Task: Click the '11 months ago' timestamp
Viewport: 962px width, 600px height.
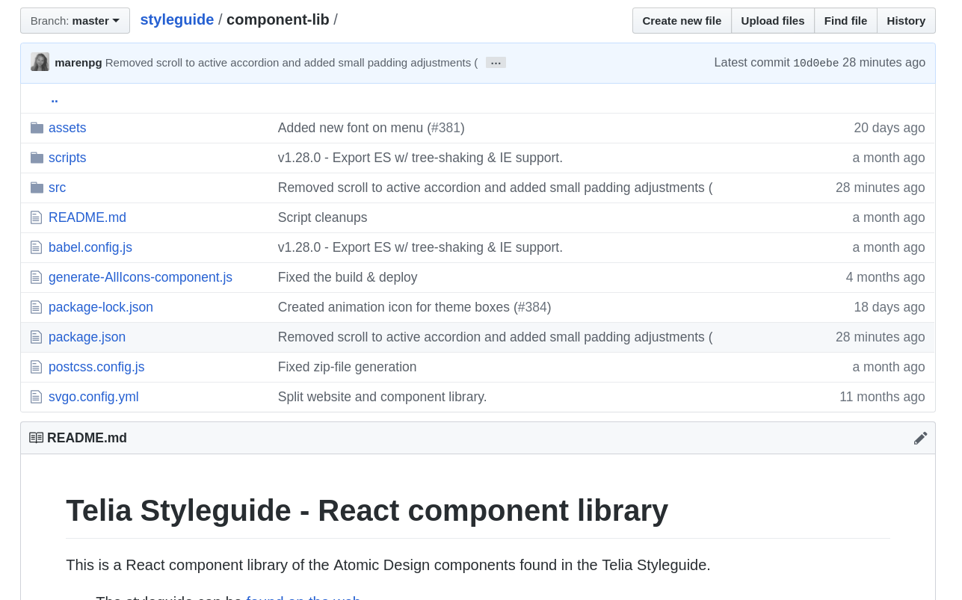Action: click(x=882, y=397)
